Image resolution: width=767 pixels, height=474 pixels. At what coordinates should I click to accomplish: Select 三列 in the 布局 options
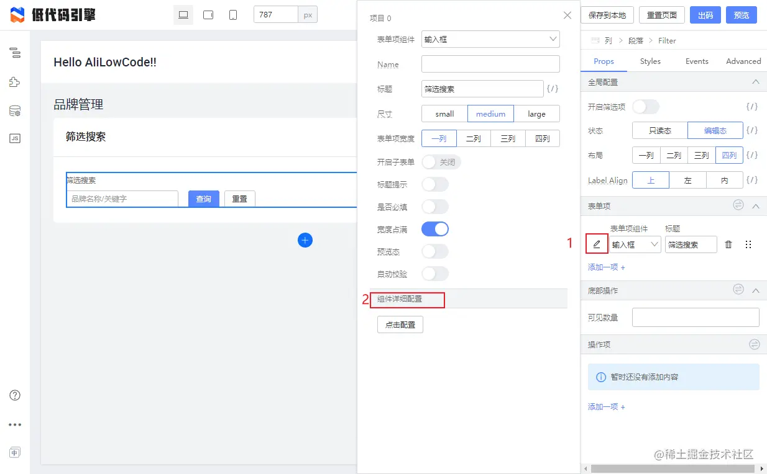point(701,155)
